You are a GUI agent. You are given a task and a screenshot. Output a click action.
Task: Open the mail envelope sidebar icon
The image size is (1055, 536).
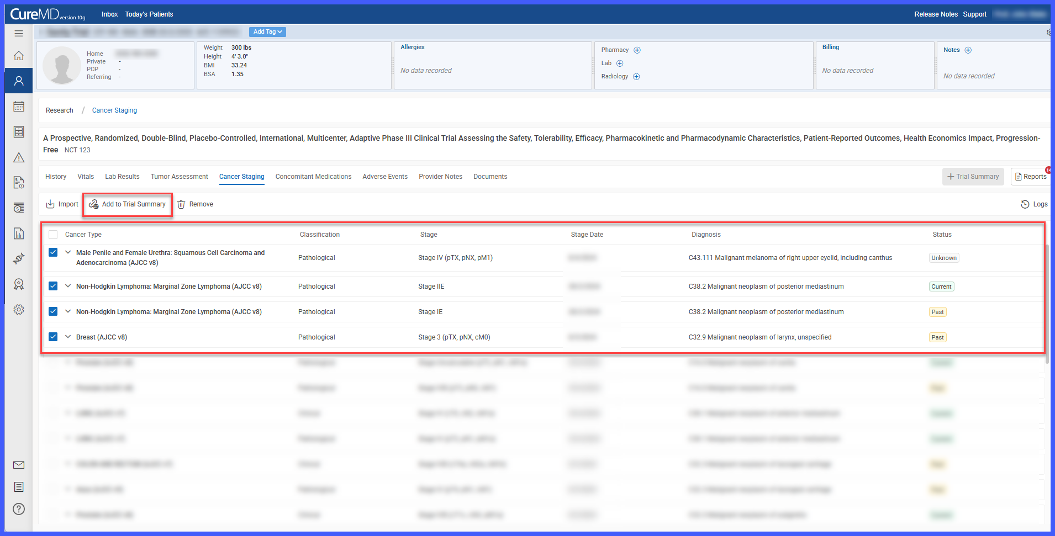click(x=19, y=465)
